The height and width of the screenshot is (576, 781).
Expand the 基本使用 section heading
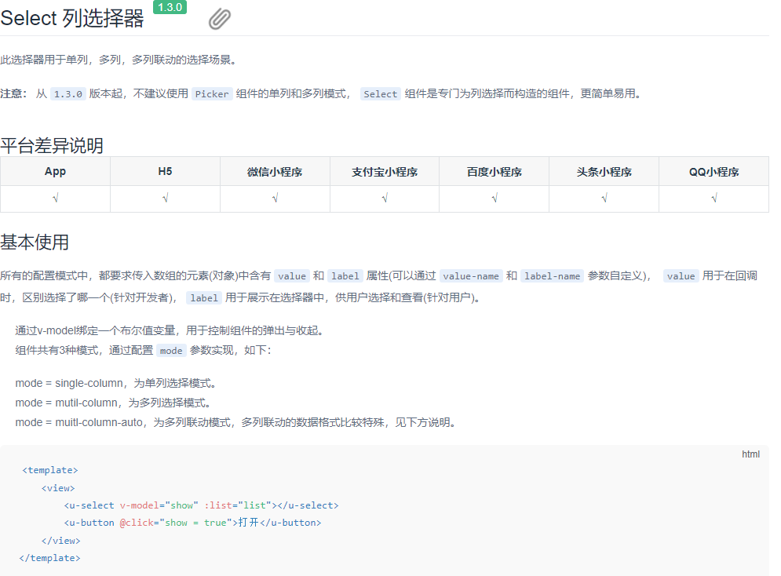[x=36, y=240]
